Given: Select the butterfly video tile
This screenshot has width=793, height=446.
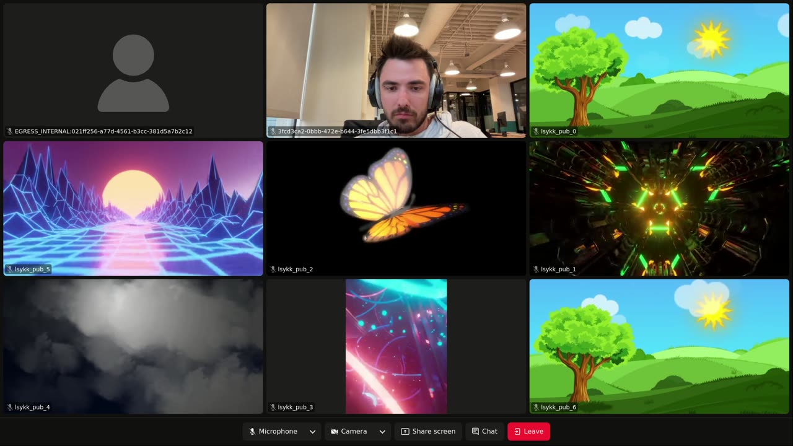Looking at the screenshot, I should click(396, 208).
